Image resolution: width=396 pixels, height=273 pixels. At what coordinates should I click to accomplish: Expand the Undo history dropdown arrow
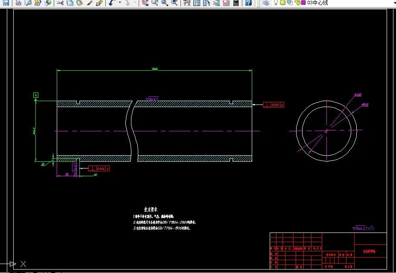click(x=120, y=3)
